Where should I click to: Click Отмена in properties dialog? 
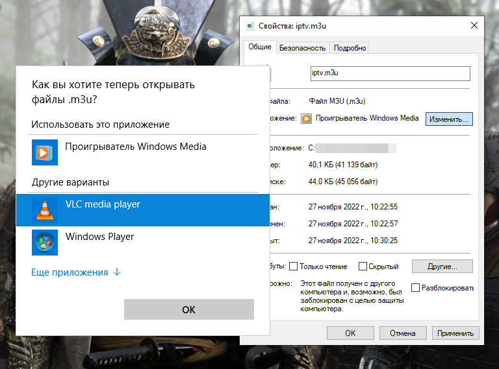tap(402, 333)
